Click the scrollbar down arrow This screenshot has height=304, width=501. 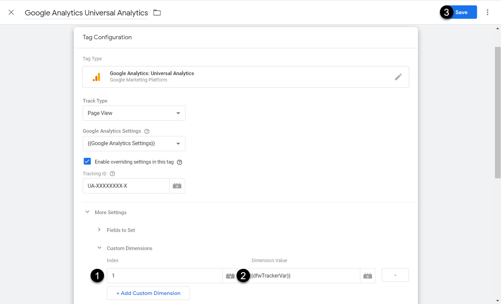pos(498,301)
